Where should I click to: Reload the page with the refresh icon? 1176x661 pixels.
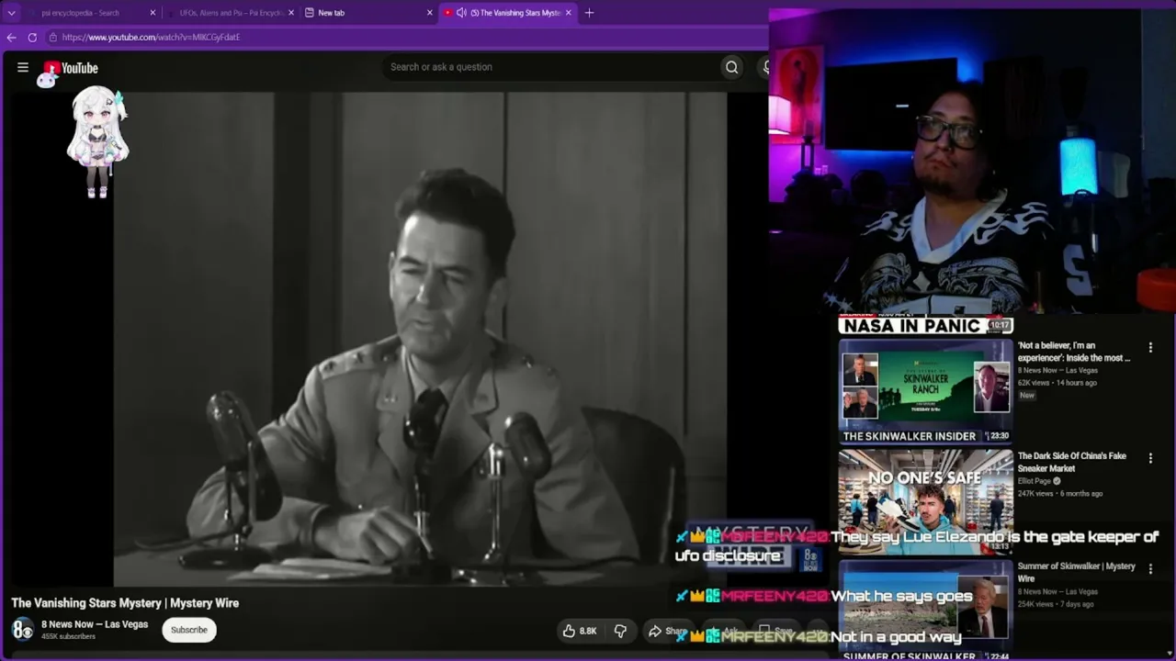pyautogui.click(x=32, y=38)
